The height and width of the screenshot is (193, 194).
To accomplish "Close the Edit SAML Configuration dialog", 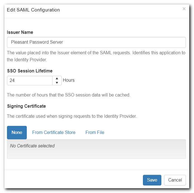I will (x=184, y=9).
